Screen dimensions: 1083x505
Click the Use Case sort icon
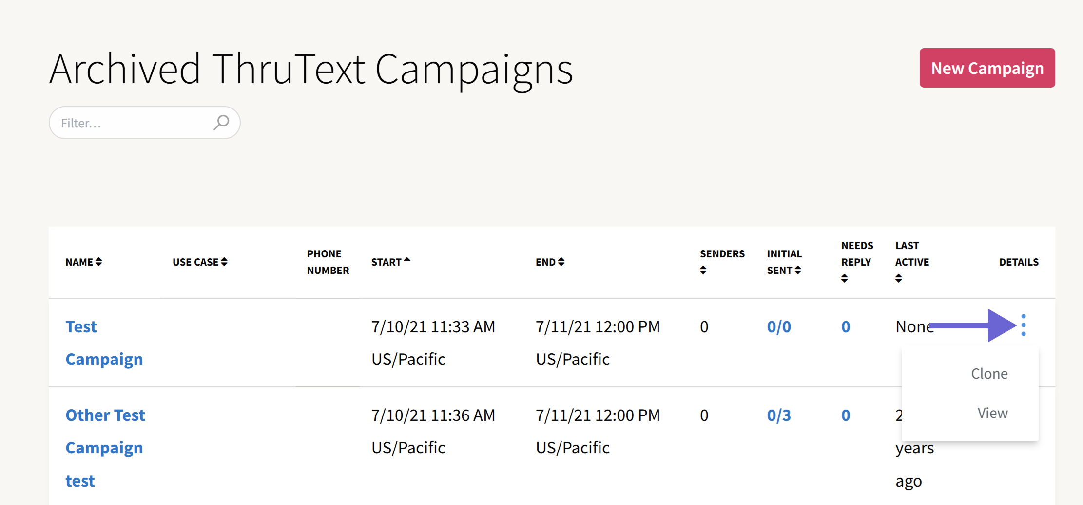coord(224,262)
